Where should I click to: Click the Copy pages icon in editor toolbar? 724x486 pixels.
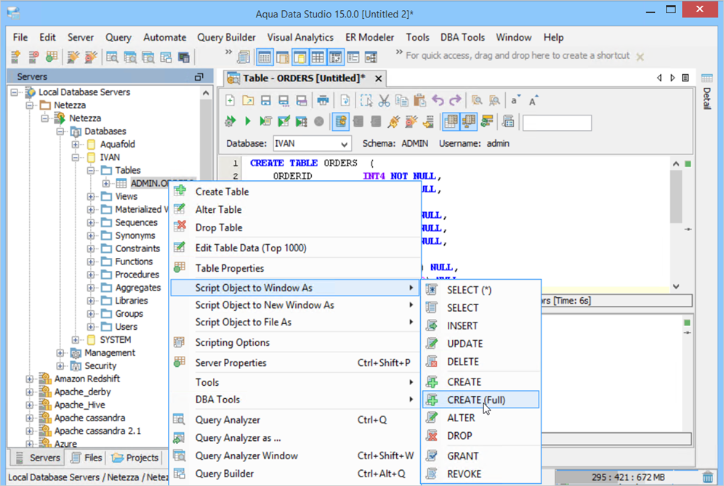tap(402, 100)
